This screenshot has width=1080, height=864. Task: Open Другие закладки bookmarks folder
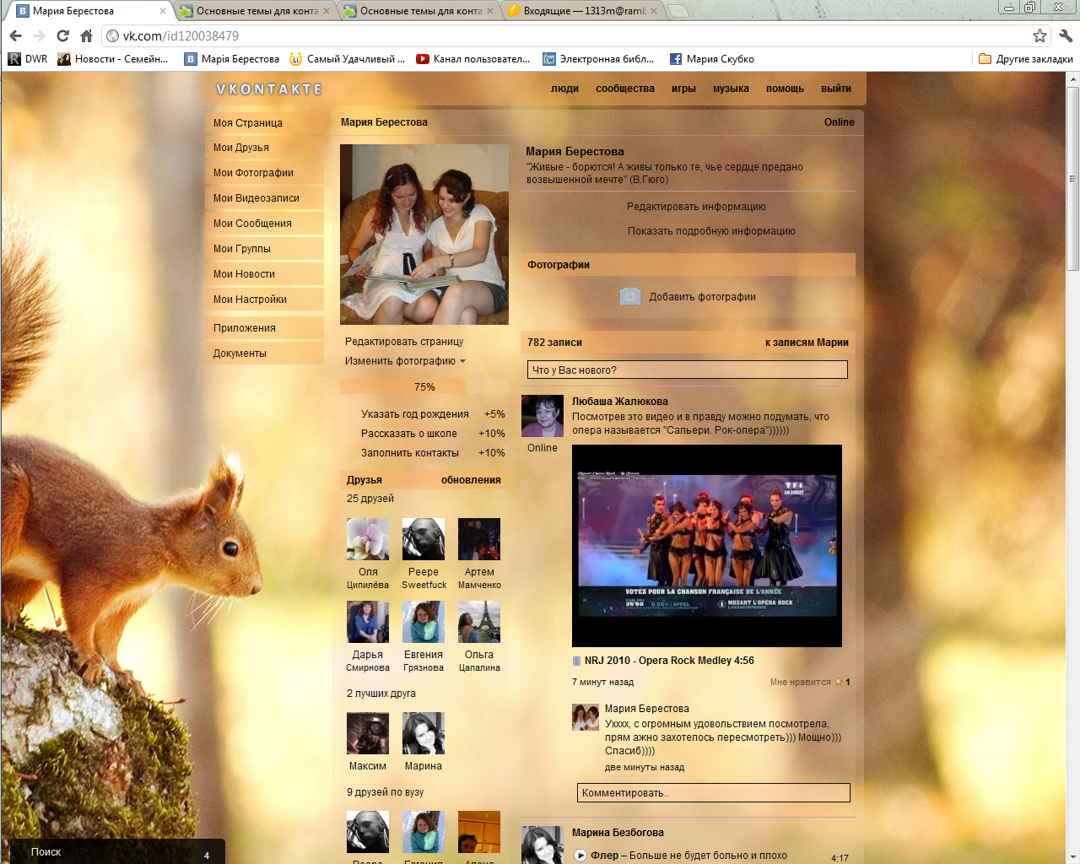pos(1025,59)
